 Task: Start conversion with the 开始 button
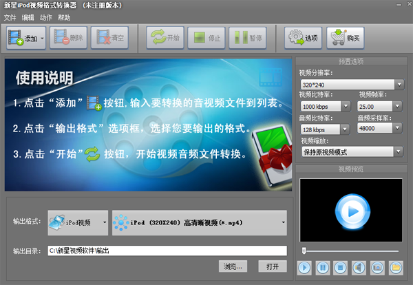[x=165, y=38]
